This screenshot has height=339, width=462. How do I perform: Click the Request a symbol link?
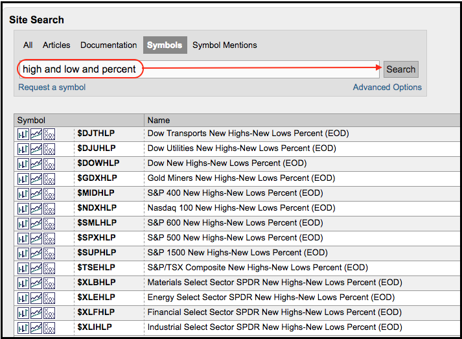point(52,88)
